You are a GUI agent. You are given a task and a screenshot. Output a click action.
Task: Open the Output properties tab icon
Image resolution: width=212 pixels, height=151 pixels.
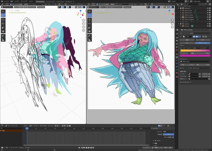click(177, 41)
